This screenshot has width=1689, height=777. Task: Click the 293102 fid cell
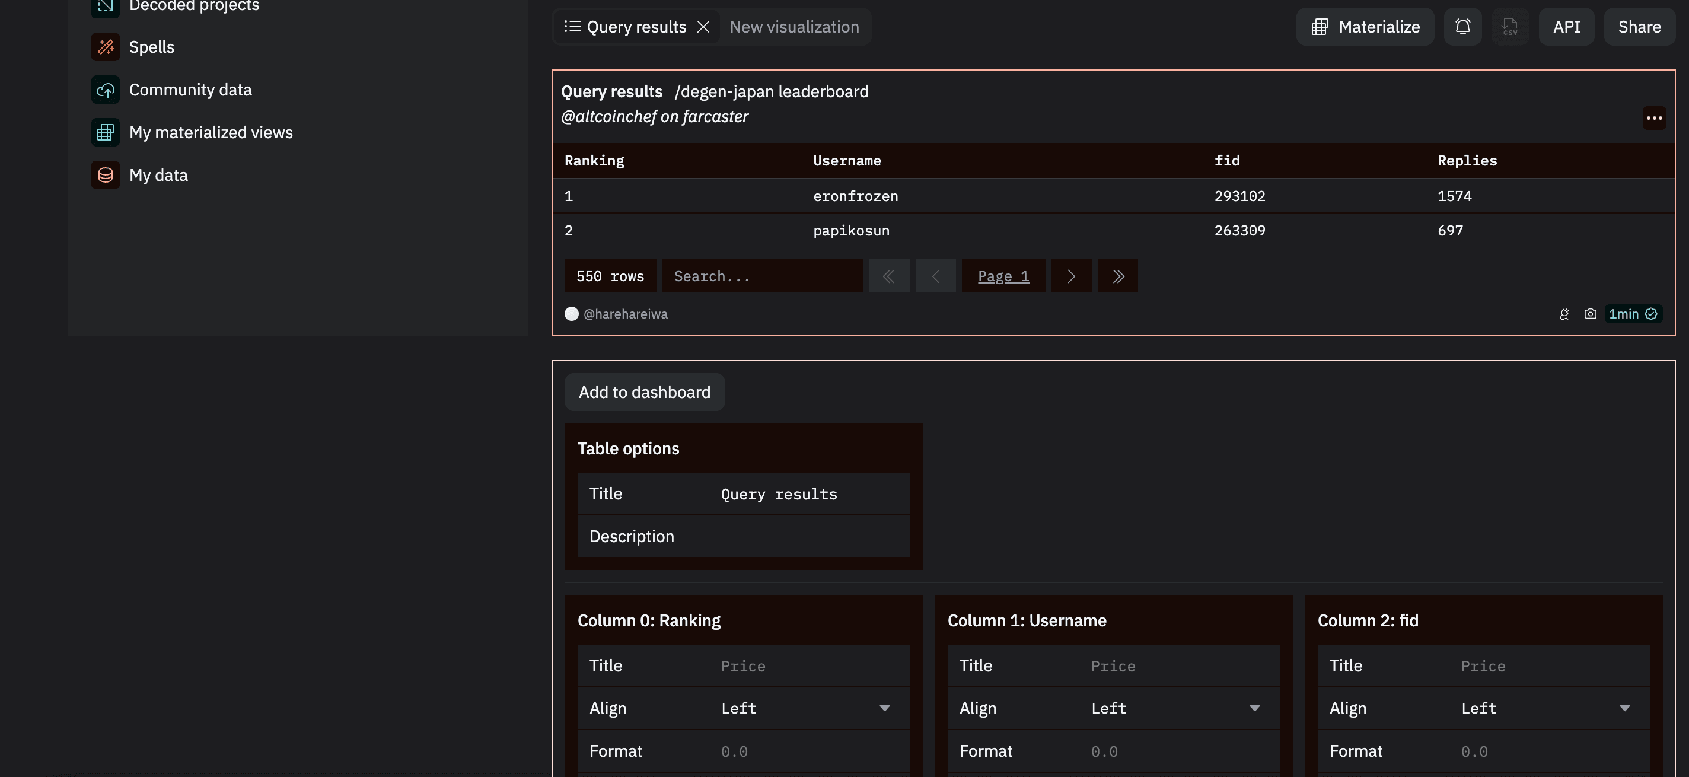(x=1239, y=196)
